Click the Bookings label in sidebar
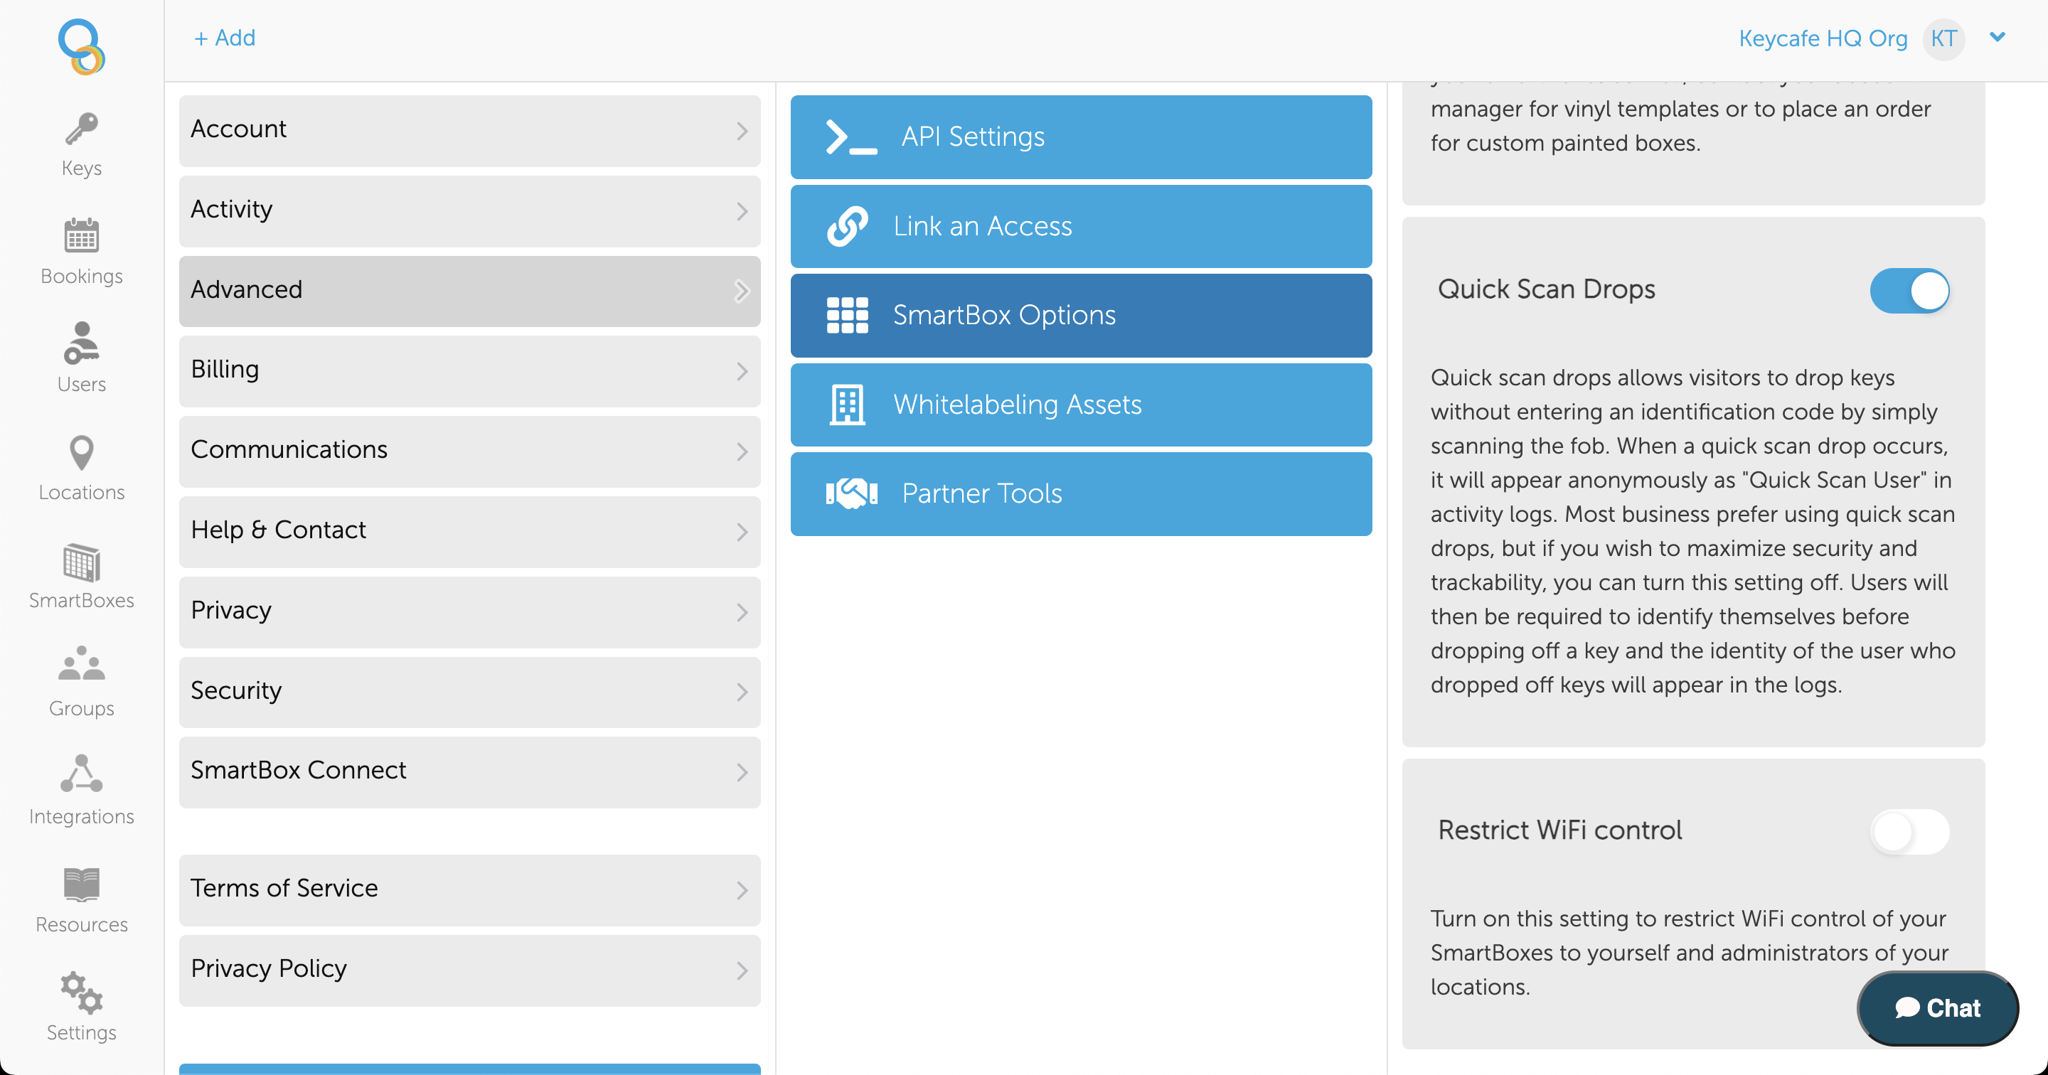This screenshot has height=1075, width=2048. pyautogui.click(x=81, y=276)
